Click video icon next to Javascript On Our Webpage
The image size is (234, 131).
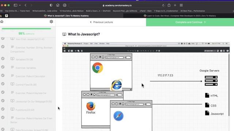tap(12, 101)
